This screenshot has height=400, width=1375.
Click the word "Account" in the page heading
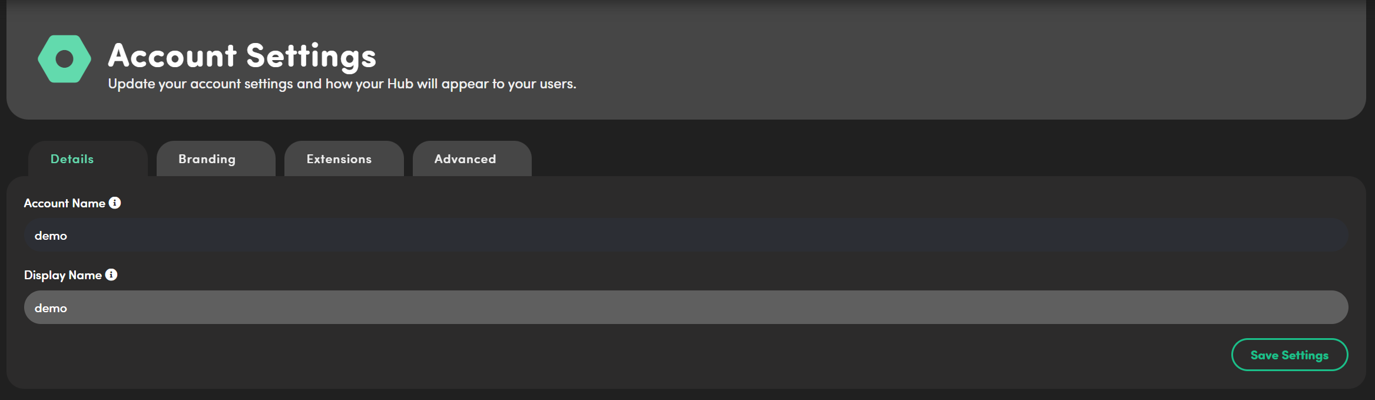coord(173,55)
